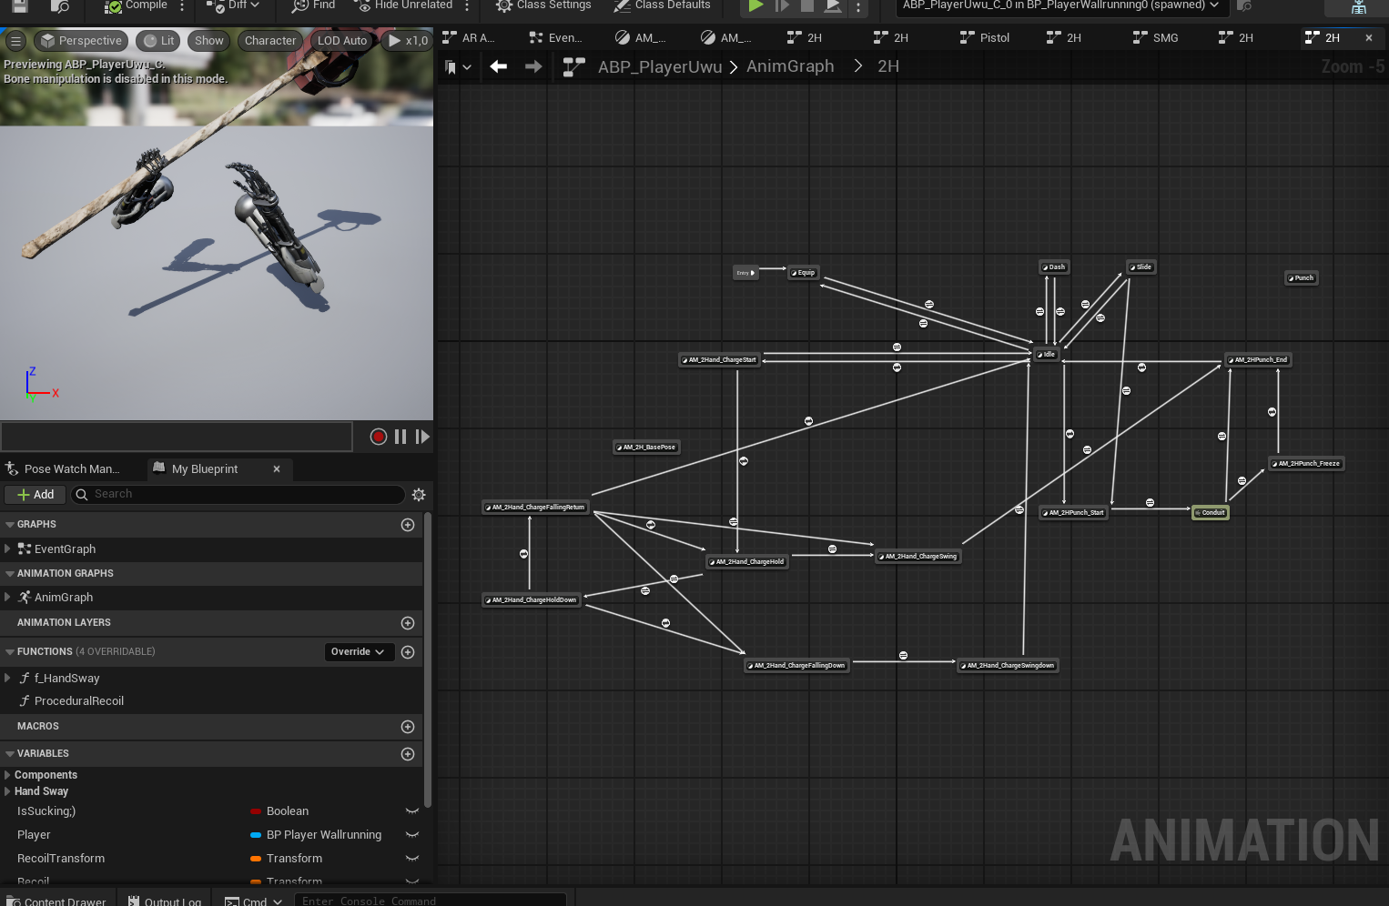
Task: Toggle Lit viewport shading mode
Action: (157, 40)
